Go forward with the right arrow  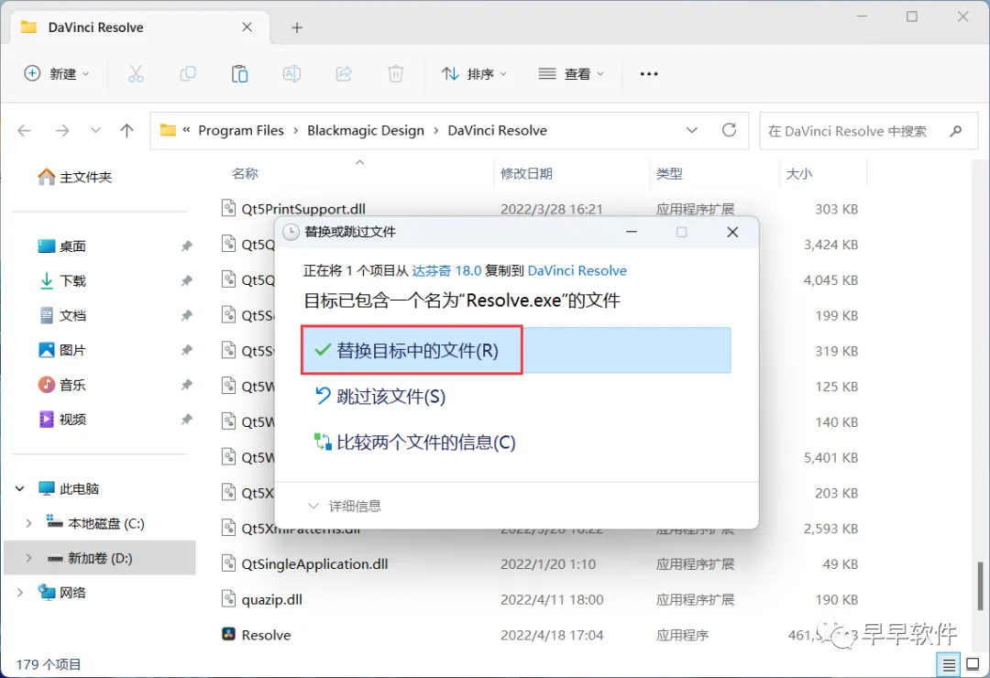tap(62, 131)
